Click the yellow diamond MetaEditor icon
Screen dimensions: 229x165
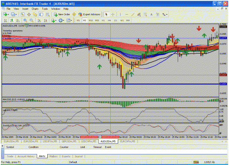[74, 14]
